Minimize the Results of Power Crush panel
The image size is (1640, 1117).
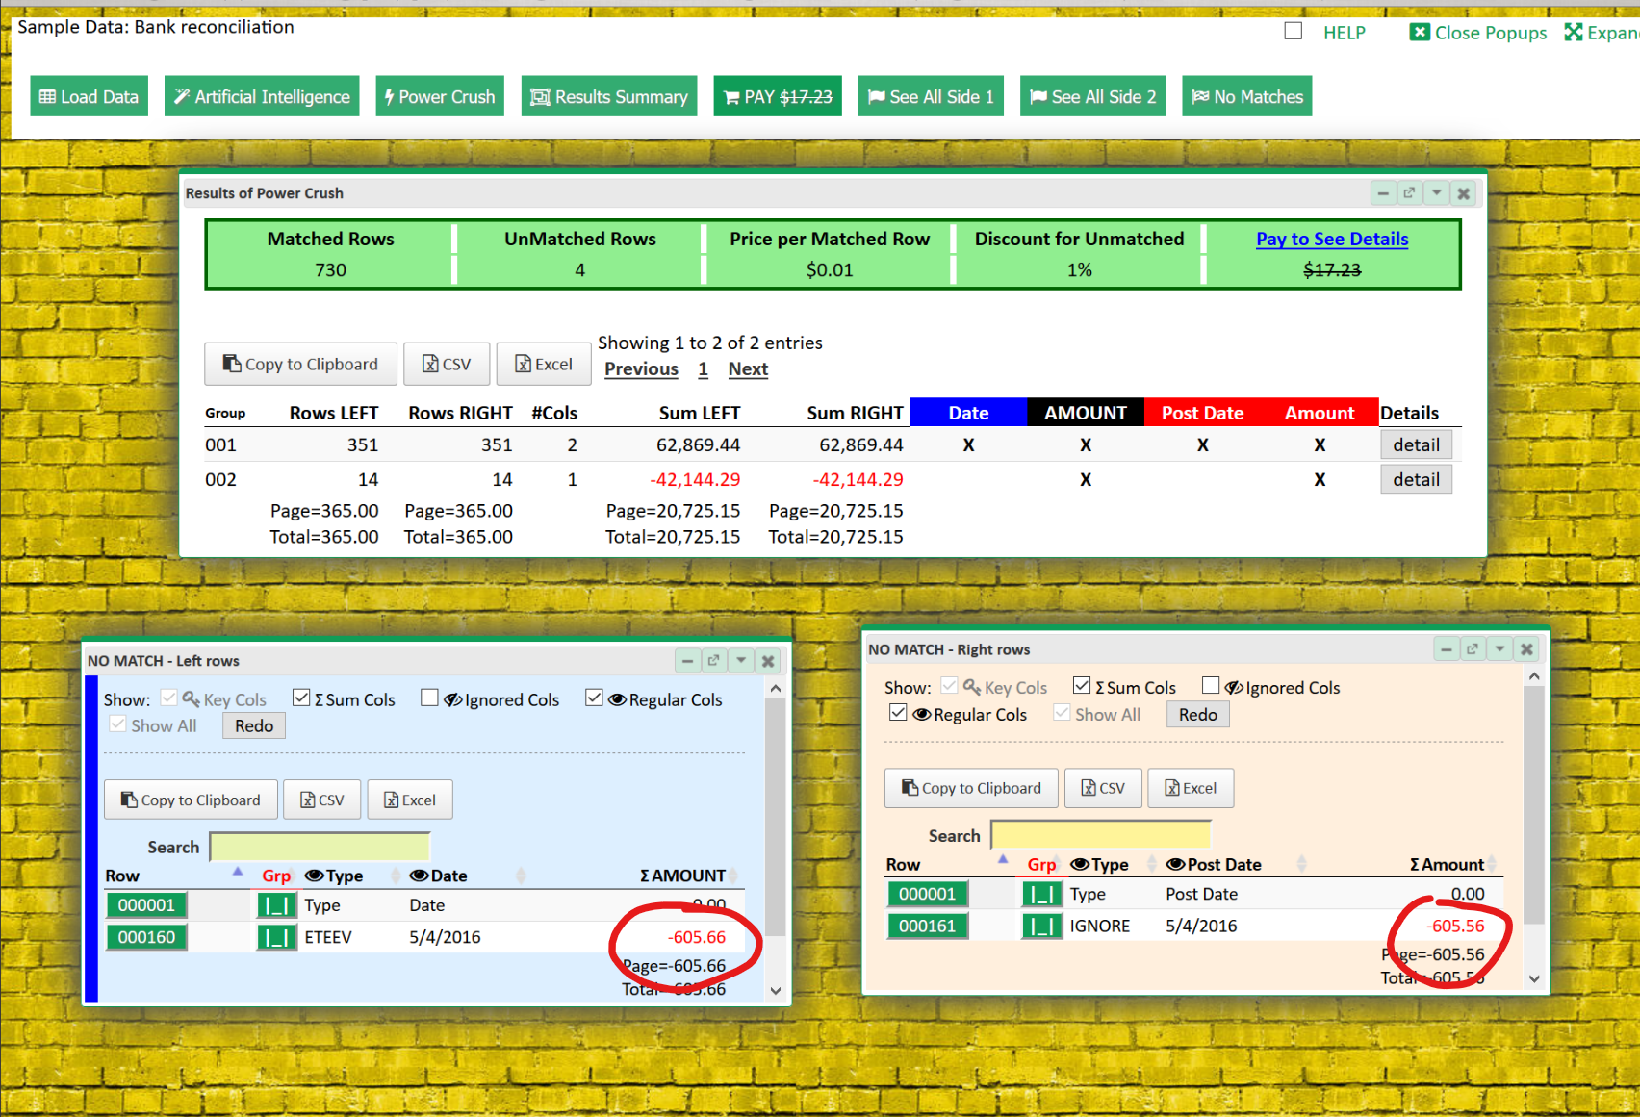tap(1383, 193)
